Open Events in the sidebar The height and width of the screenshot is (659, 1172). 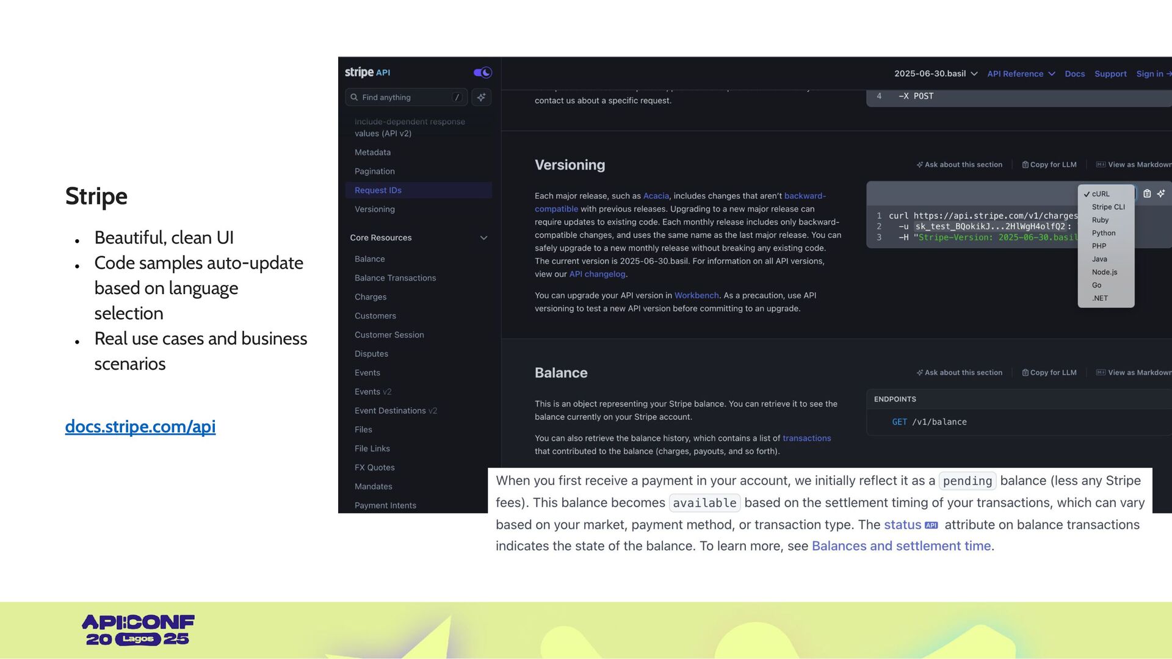click(x=367, y=373)
